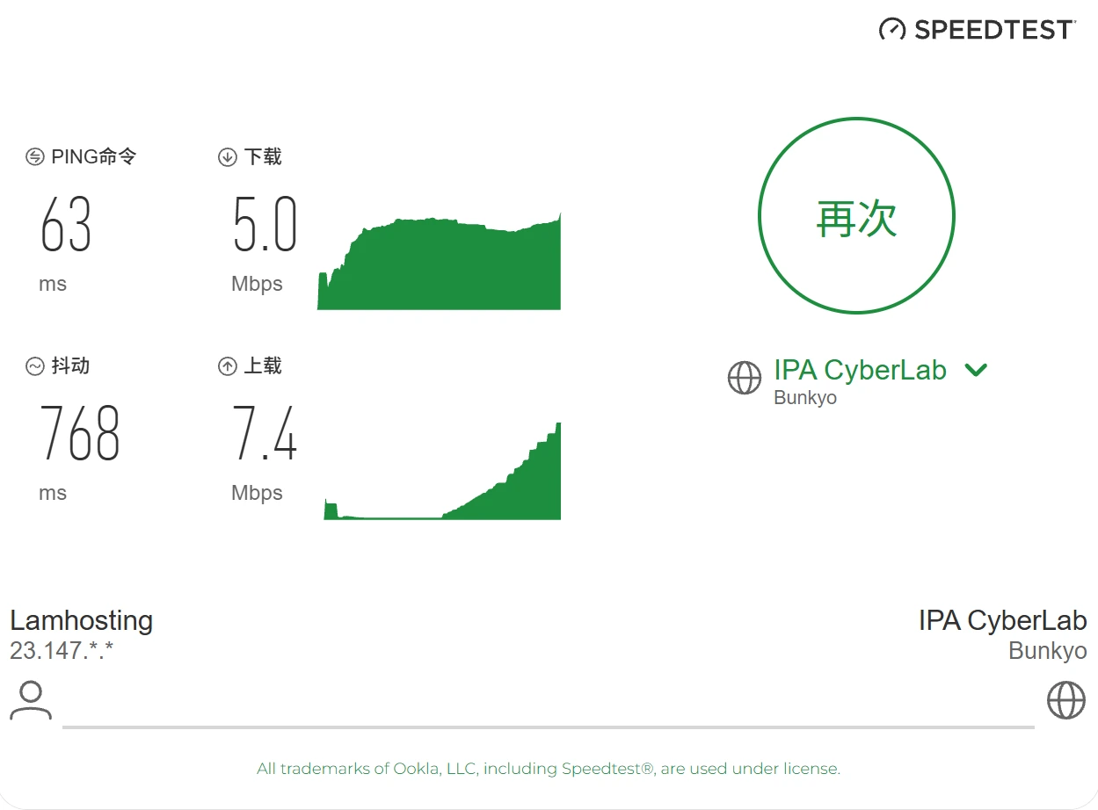Viewport: 1098px width, 810px height.
Task: Start the test again with 再次 button
Action: (x=856, y=216)
